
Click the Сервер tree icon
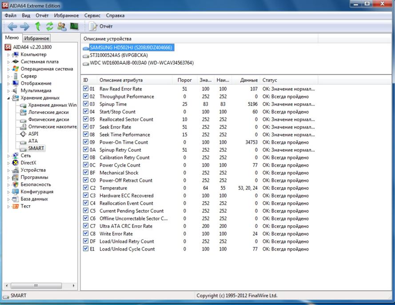pos(16,76)
